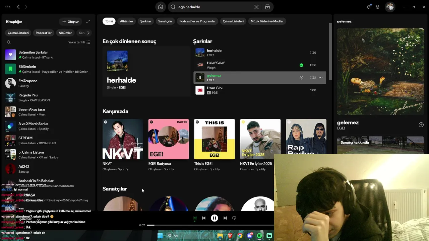Open the Wegh artist link
The image size is (429, 241).
(x=211, y=68)
